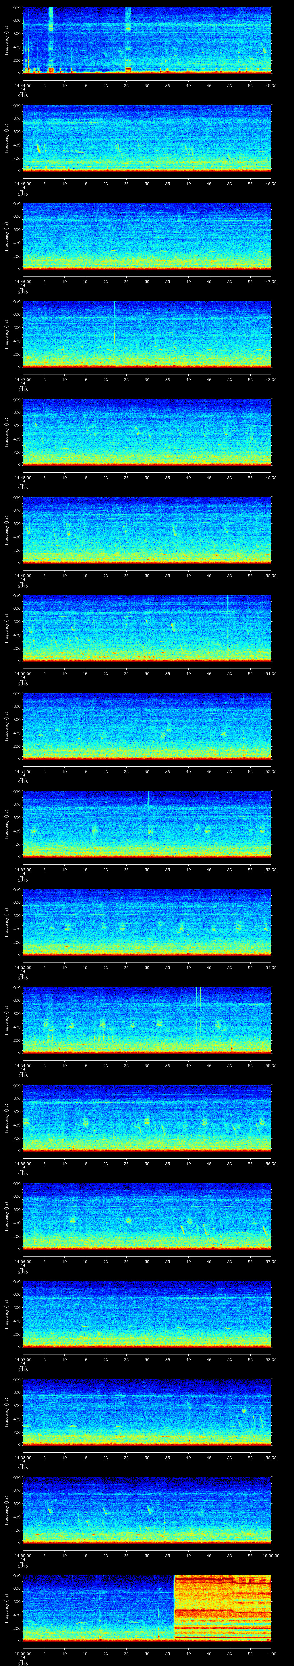
Task: Click the '14:48:00' start time label
Action: tap(23, 477)
